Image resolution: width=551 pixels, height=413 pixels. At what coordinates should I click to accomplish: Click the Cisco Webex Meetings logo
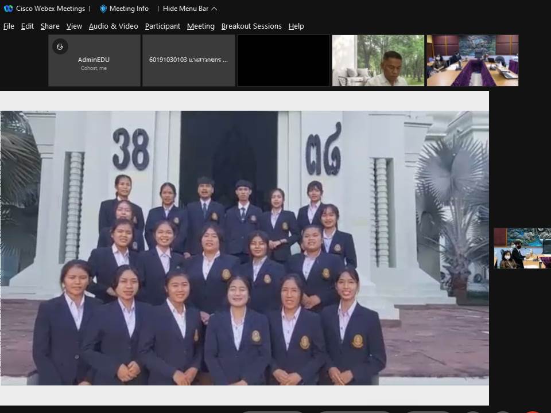click(x=8, y=9)
